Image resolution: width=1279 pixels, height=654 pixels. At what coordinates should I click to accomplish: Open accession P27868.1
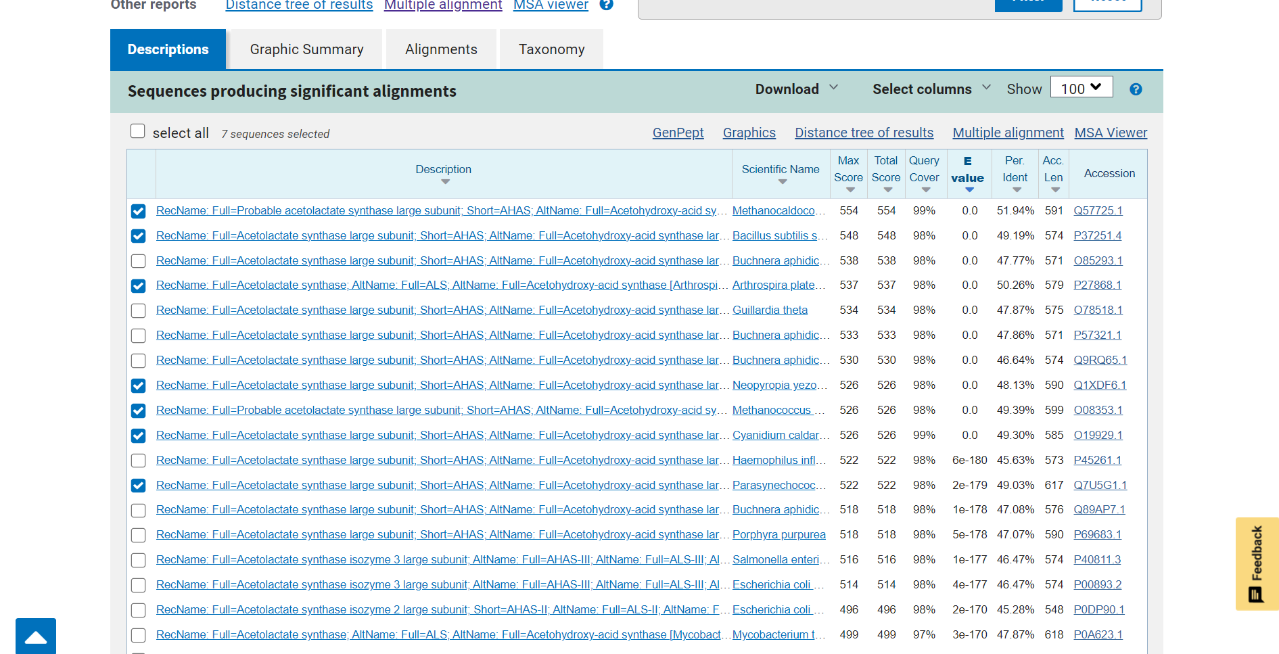(x=1097, y=285)
